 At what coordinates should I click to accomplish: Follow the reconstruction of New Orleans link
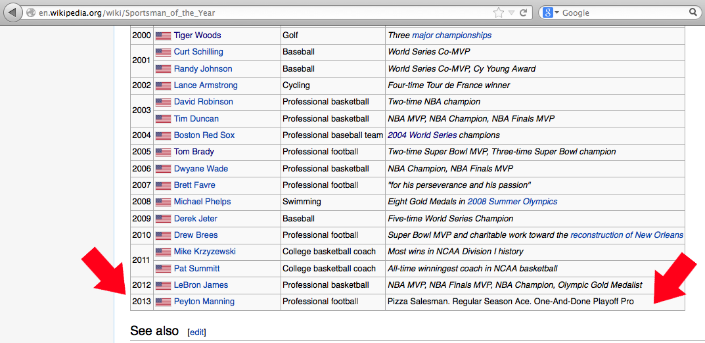[627, 235]
